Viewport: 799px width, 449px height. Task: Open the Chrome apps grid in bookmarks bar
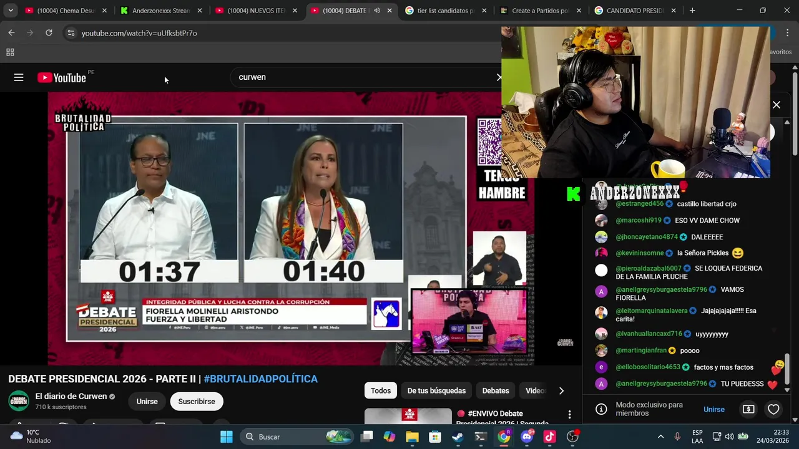point(10,52)
